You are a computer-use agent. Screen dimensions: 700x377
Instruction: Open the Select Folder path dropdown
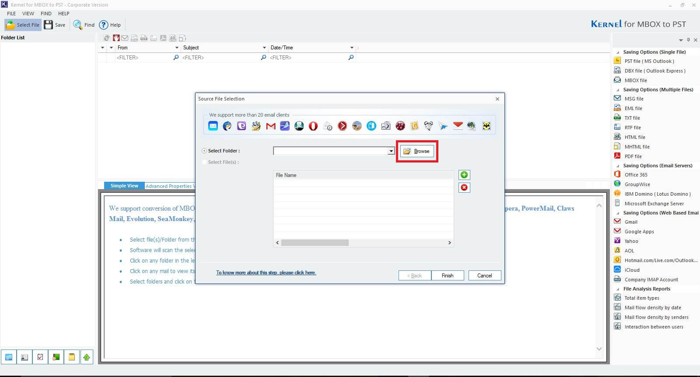click(x=391, y=151)
